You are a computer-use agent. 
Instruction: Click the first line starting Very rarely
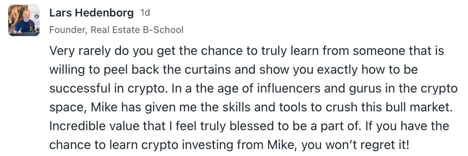click(247, 51)
